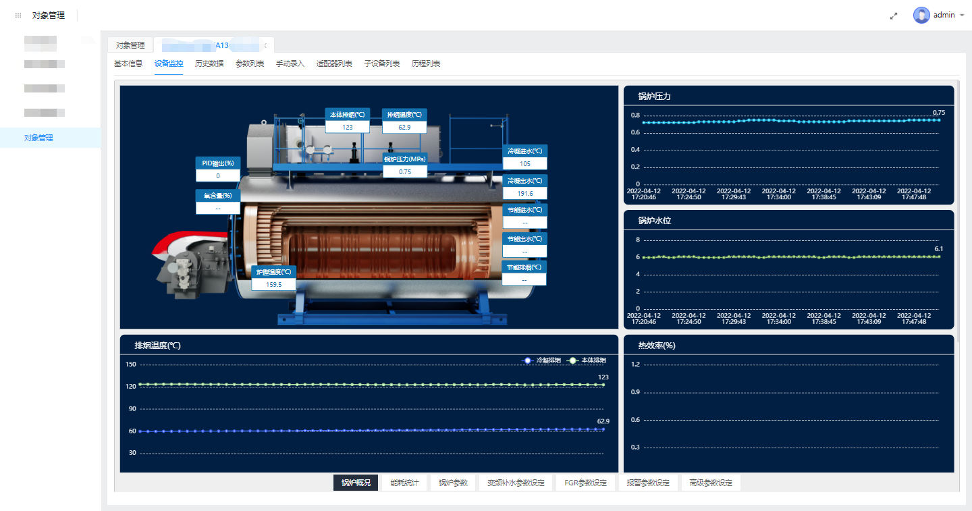Go to the 适配器列表 tab
The width and height of the screenshot is (972, 511).
pyautogui.click(x=334, y=63)
